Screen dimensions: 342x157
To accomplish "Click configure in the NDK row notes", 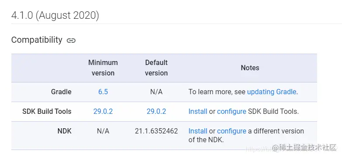I will (x=231, y=131).
